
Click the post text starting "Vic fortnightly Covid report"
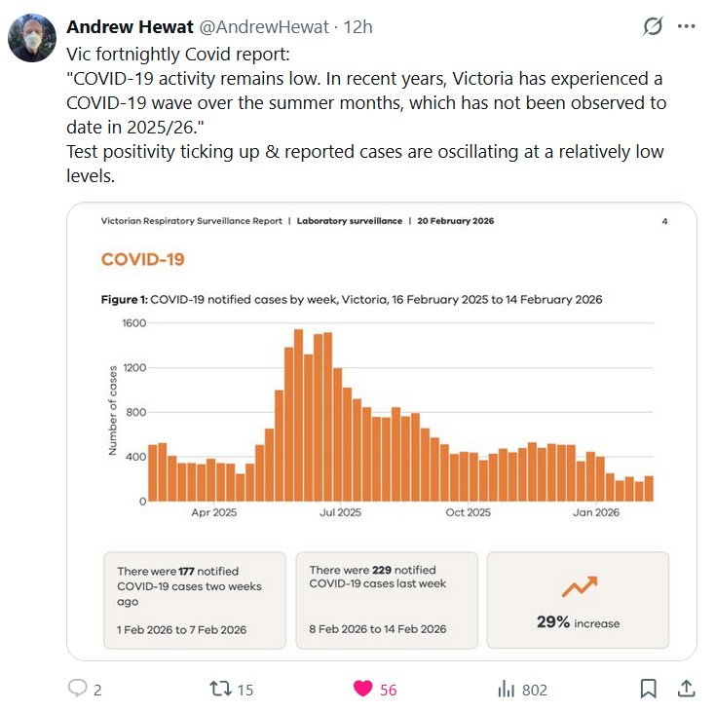(370, 102)
